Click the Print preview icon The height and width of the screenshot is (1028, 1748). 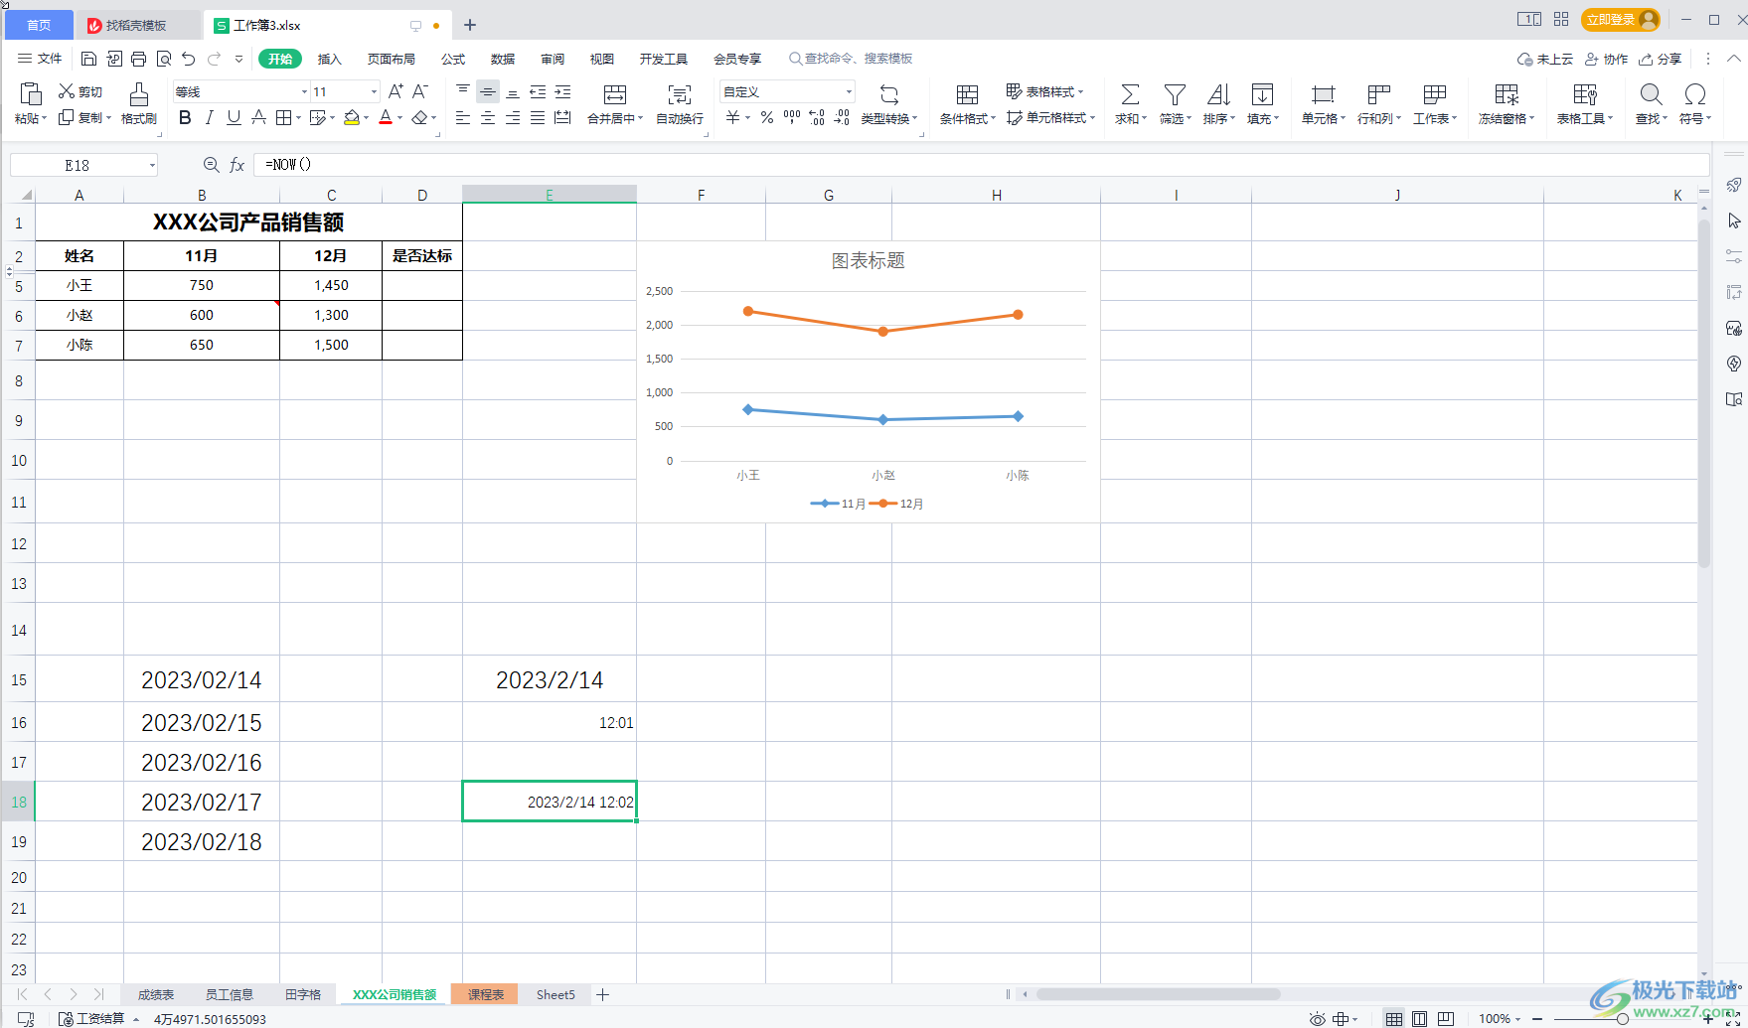click(164, 59)
